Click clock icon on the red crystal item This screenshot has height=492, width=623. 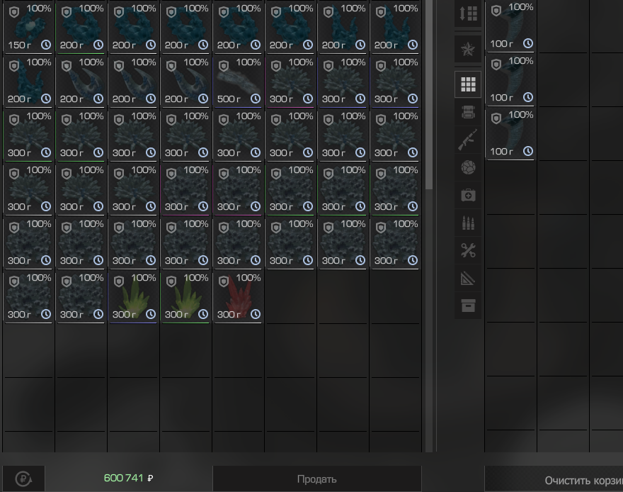(256, 314)
